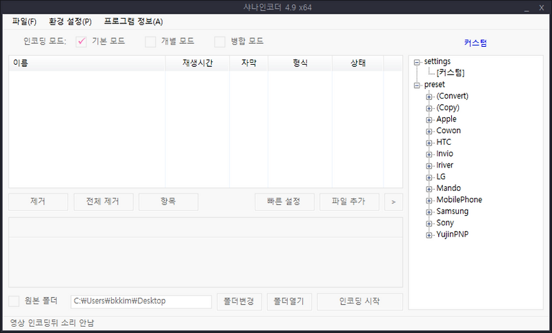The width and height of the screenshot is (552, 333).
Task: Enable the 개별 모드 checkbox
Action: click(x=150, y=41)
